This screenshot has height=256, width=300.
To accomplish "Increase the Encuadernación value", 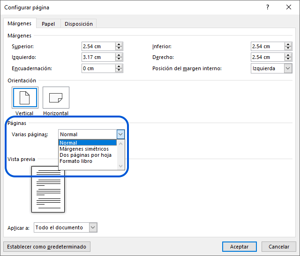I will (119, 66).
